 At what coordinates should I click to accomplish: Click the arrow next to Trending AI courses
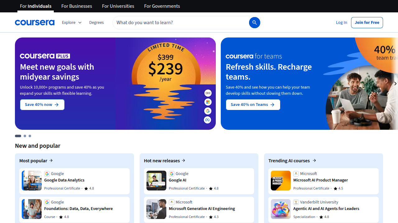[x=314, y=160]
